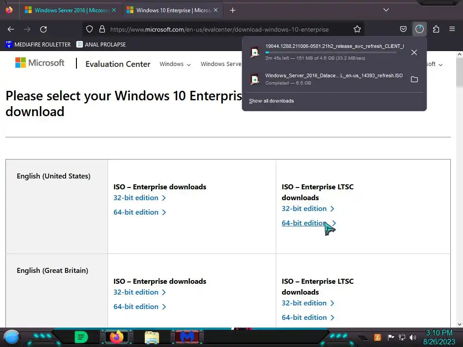Download US Enterprise 64-bit edition
Image resolution: width=463 pixels, height=347 pixels.
pyautogui.click(x=140, y=212)
